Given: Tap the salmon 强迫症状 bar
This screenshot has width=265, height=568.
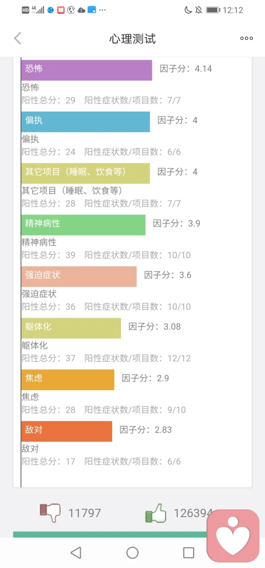Looking at the screenshot, I should pos(79,276).
